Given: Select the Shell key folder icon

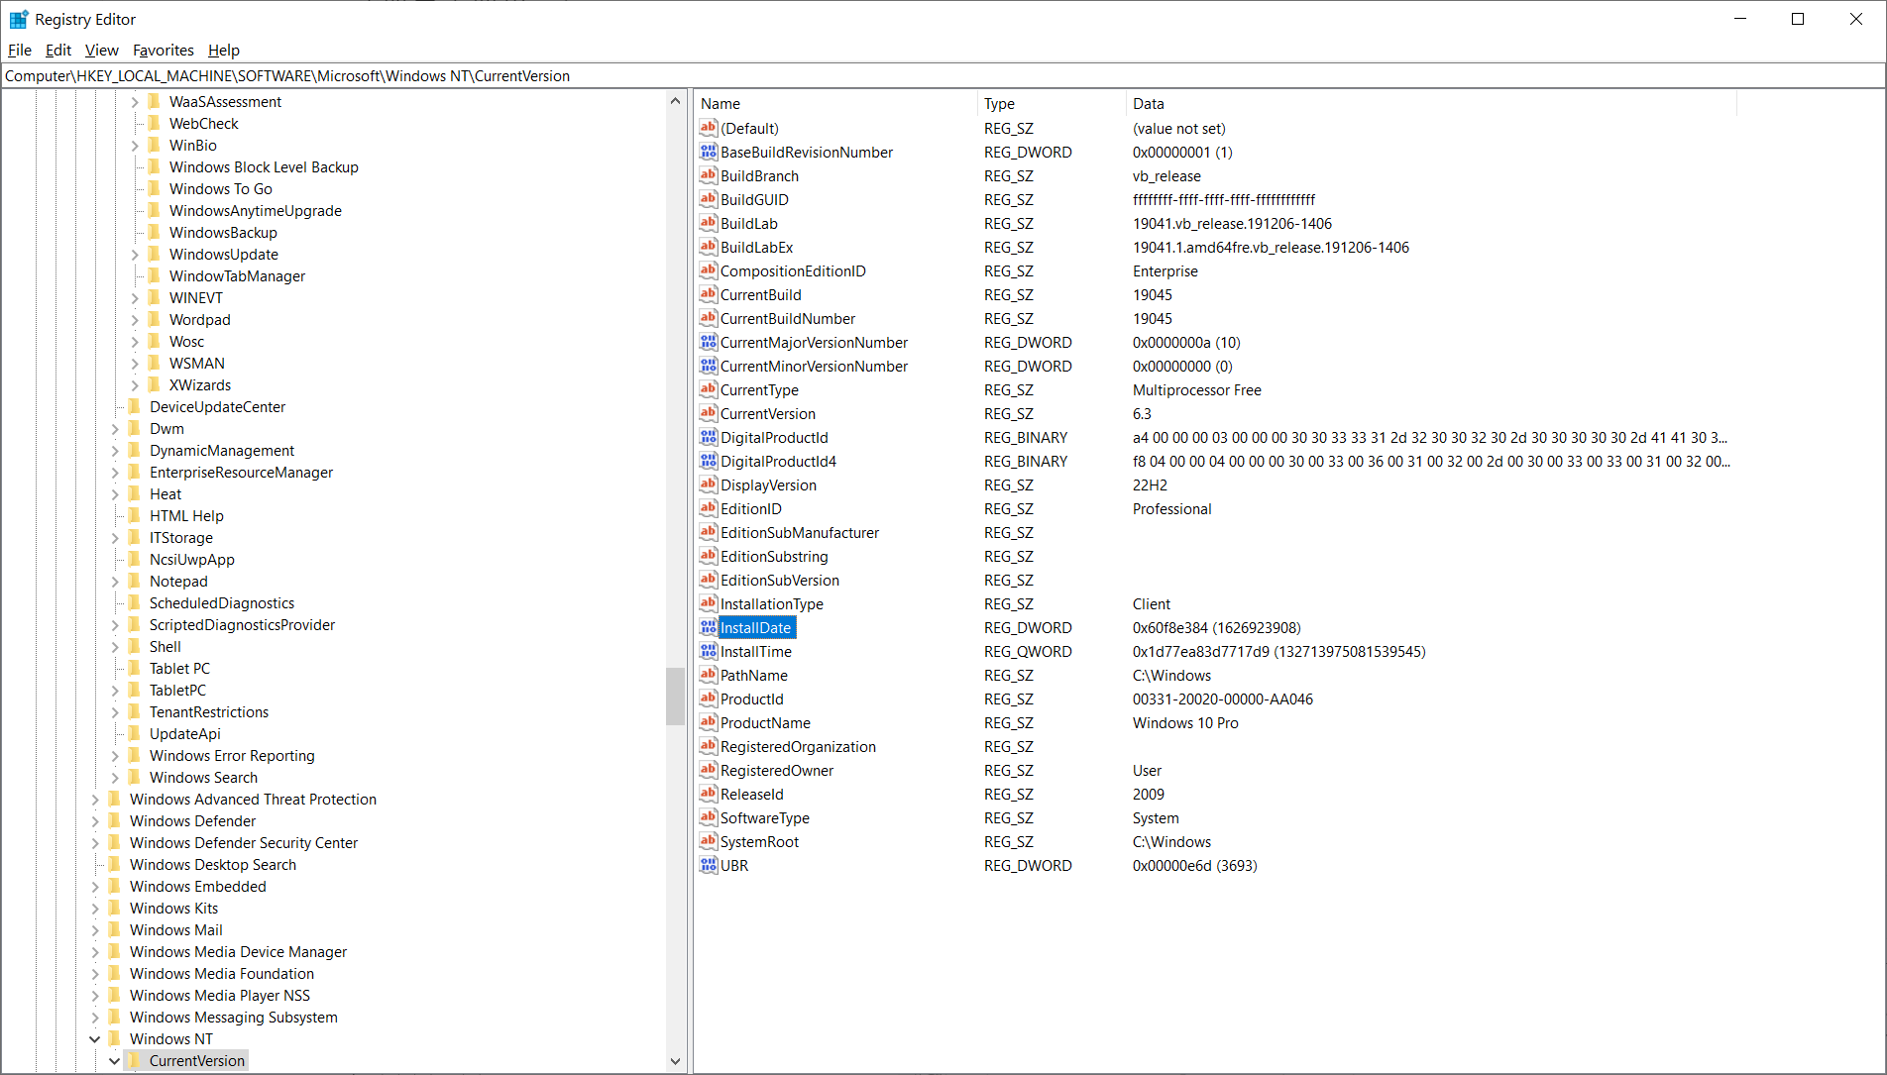Looking at the screenshot, I should coord(134,646).
